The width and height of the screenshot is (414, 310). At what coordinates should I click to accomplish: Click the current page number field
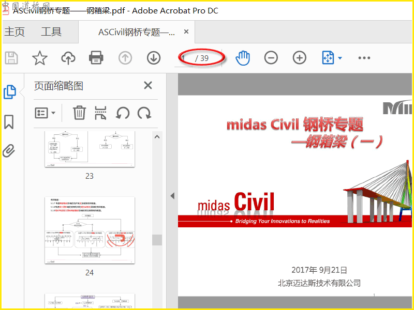(x=184, y=58)
